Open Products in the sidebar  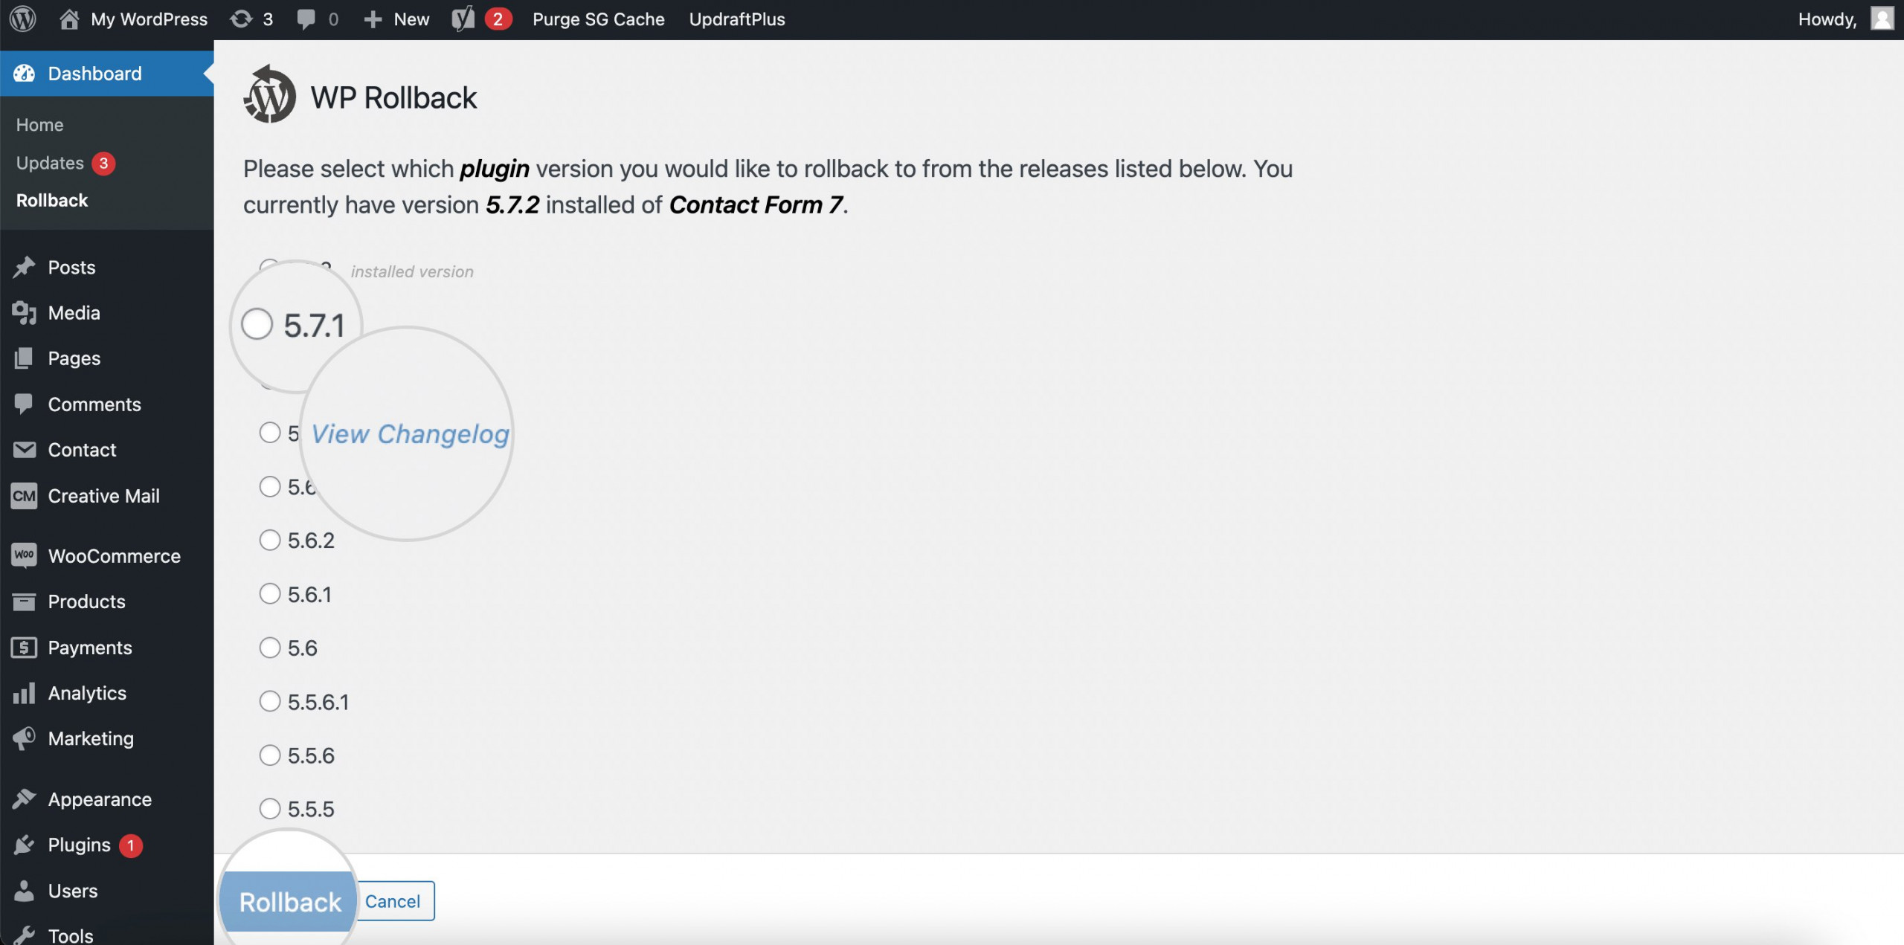click(x=86, y=601)
